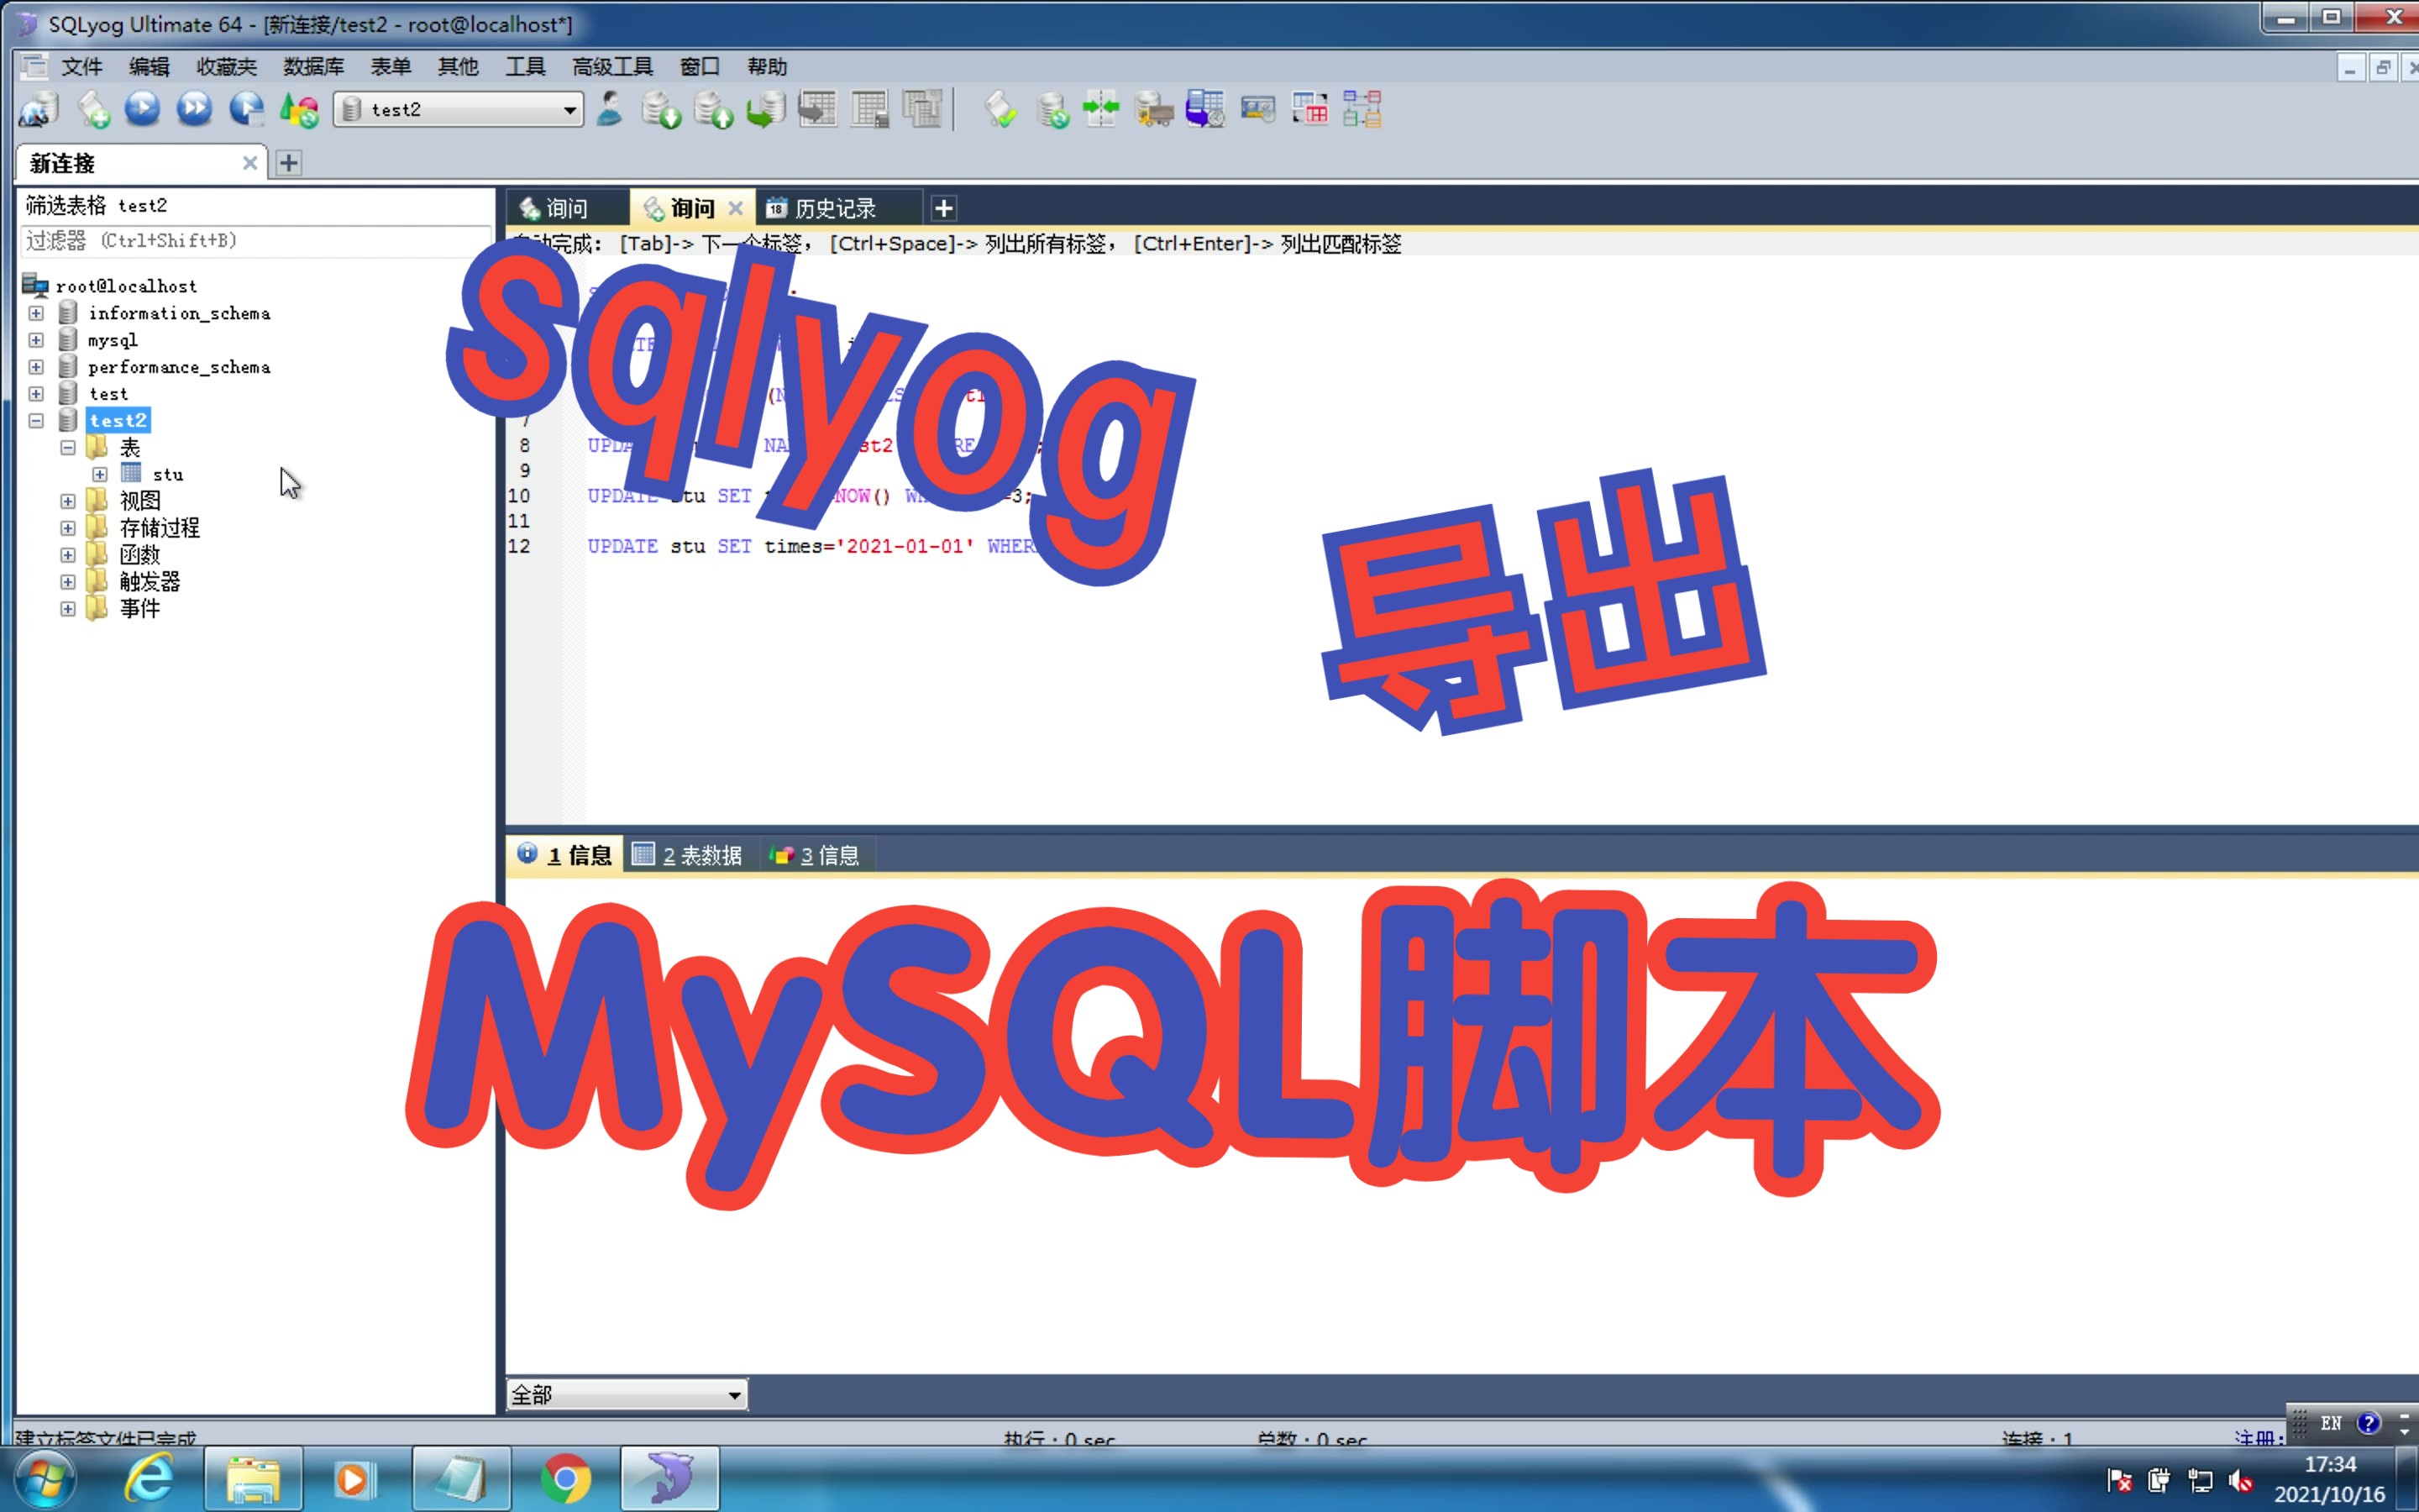Click the filter input field

tap(254, 241)
